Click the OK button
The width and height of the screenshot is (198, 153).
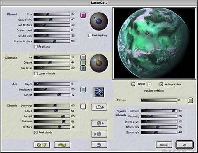[x=184, y=145]
